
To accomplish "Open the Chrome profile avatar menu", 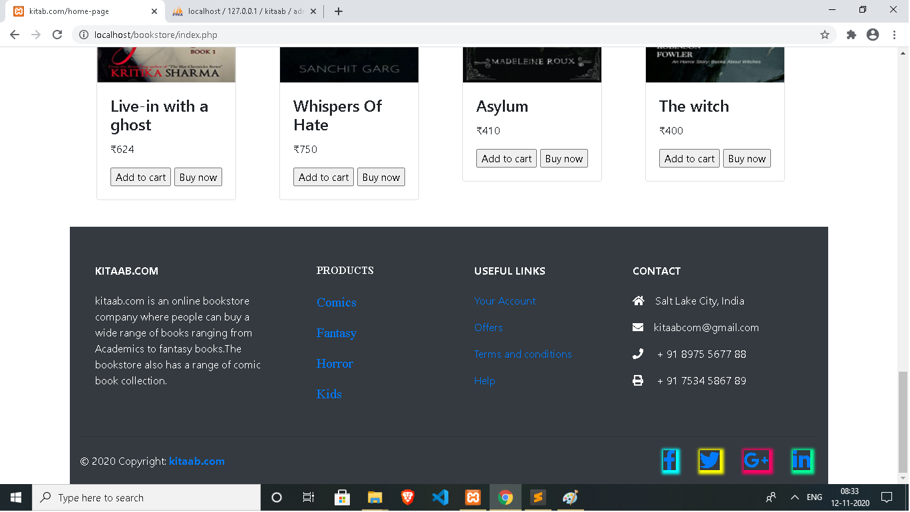I will 871,33.
